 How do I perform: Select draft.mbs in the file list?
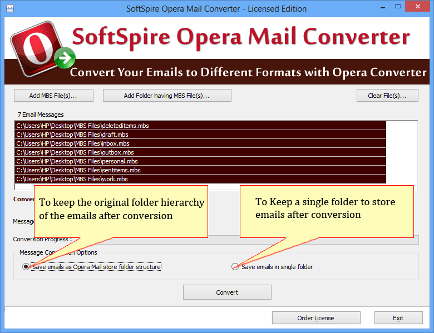pyautogui.click(x=200, y=135)
